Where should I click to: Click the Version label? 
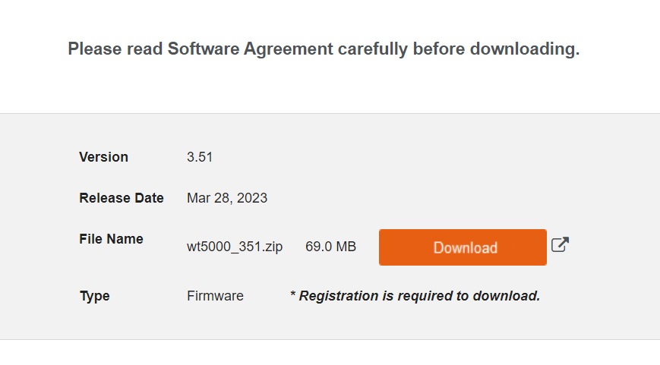[103, 157]
